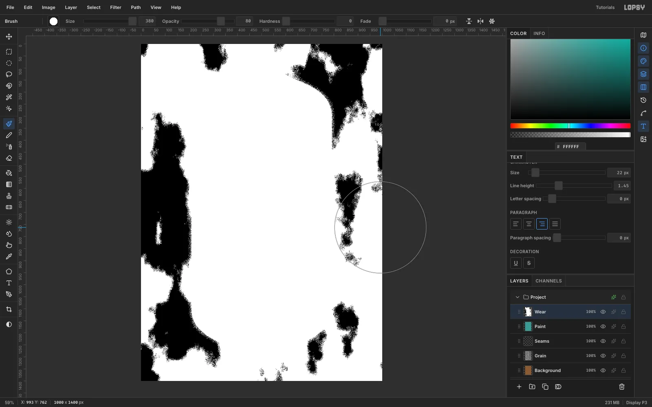652x407 pixels.
Task: Create a new layer group
Action: click(532, 387)
